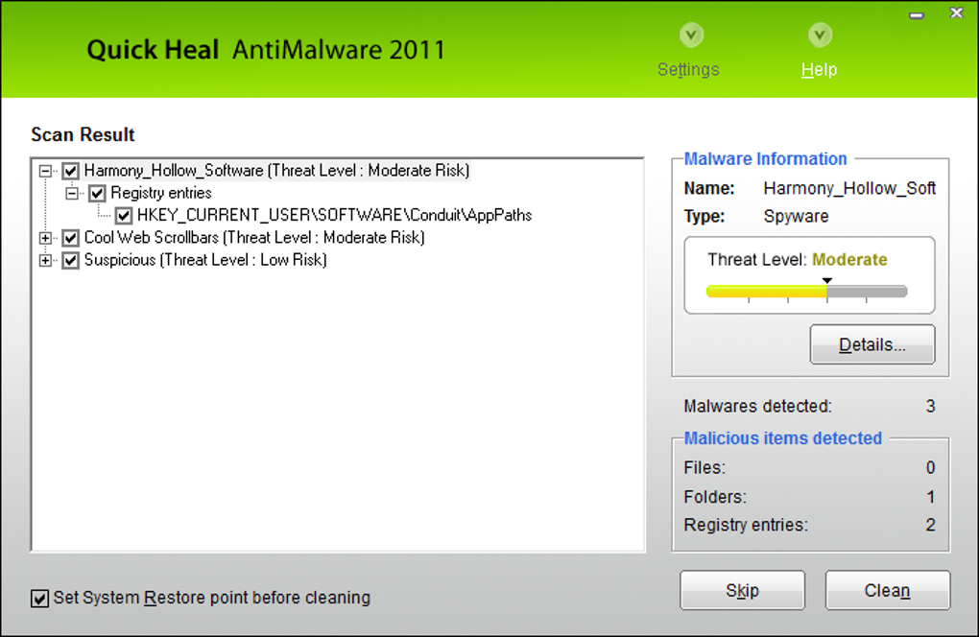Select the Registry entries tree row

point(161,193)
